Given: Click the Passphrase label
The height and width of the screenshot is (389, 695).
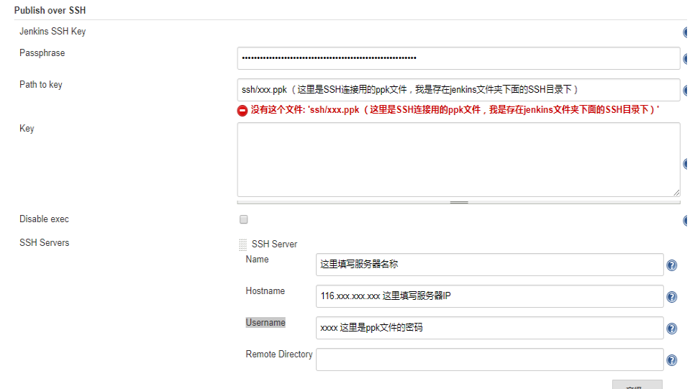Looking at the screenshot, I should point(42,53).
